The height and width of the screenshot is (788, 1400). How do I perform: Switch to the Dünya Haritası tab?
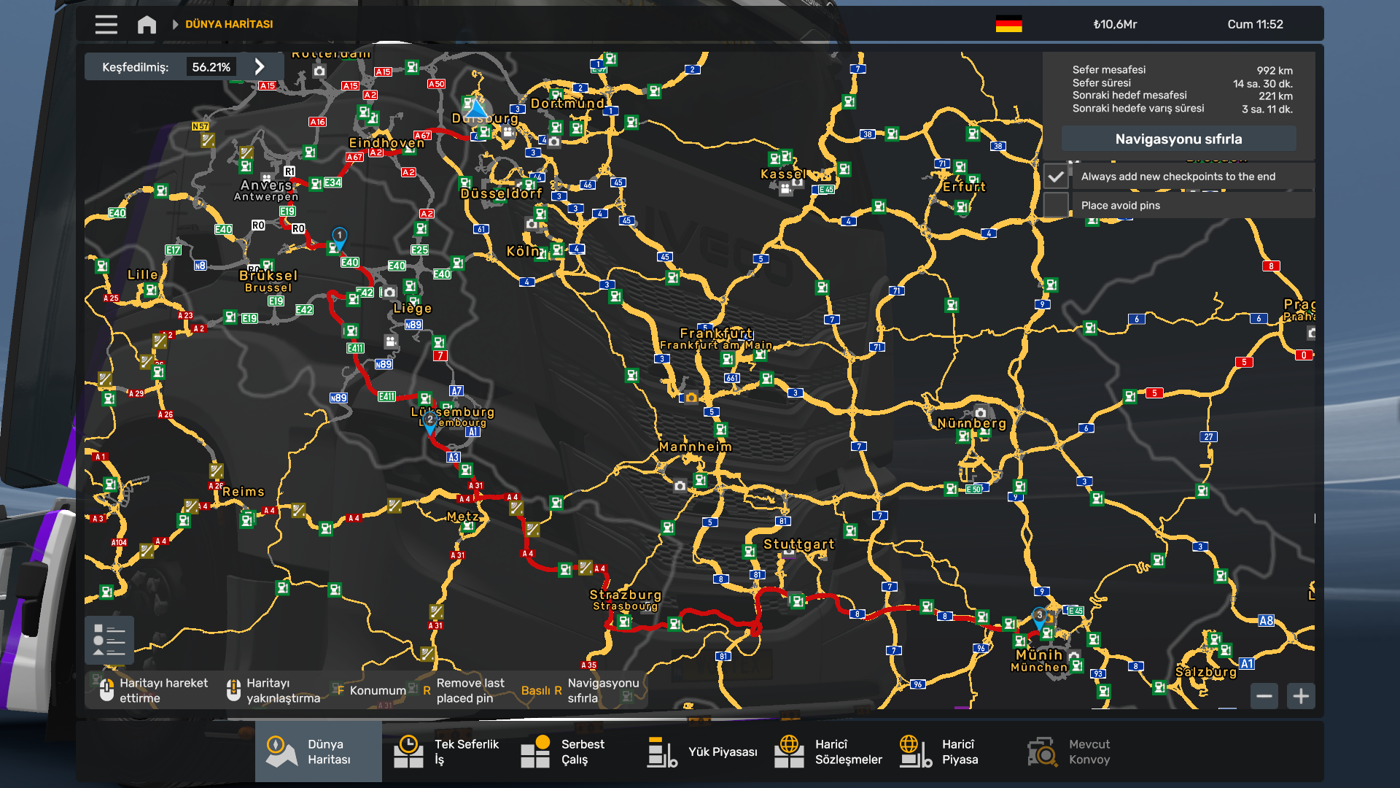319,752
